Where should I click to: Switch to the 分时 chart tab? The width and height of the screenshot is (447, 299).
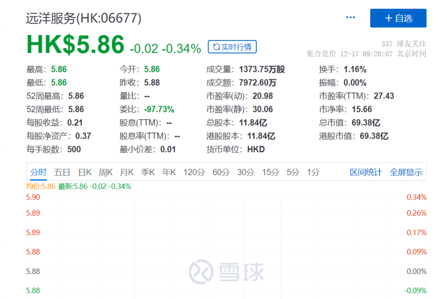pyautogui.click(x=38, y=172)
